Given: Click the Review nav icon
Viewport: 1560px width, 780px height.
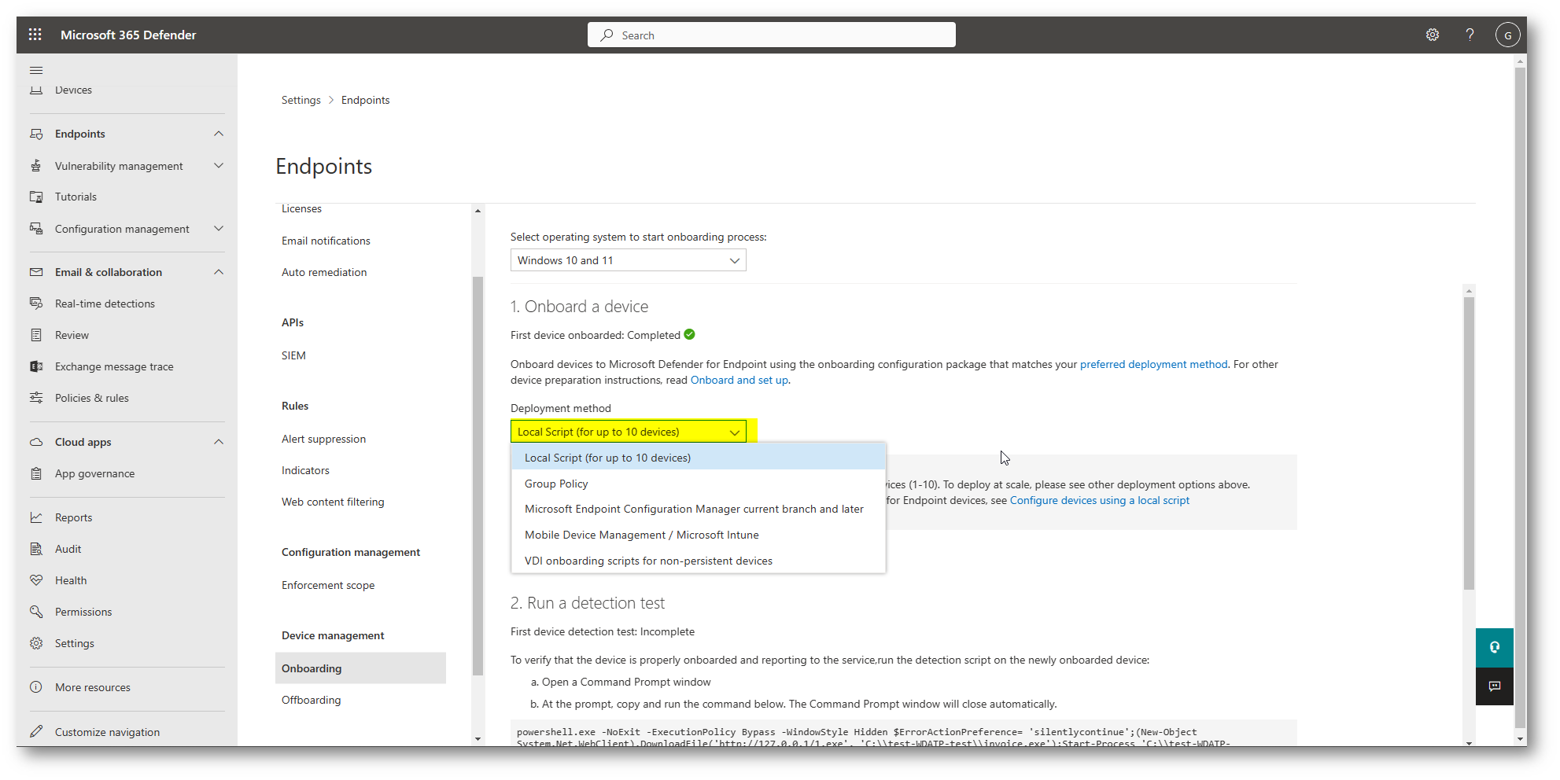Looking at the screenshot, I should point(36,335).
